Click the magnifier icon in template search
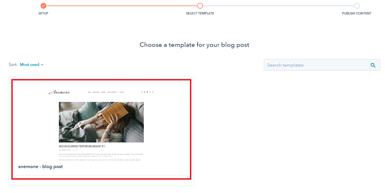 coord(373,65)
